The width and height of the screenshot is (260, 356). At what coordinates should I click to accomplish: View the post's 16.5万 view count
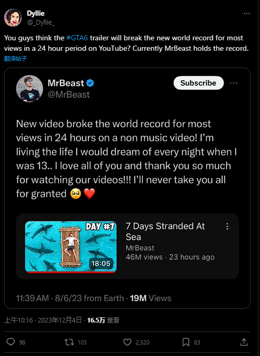tap(103, 320)
